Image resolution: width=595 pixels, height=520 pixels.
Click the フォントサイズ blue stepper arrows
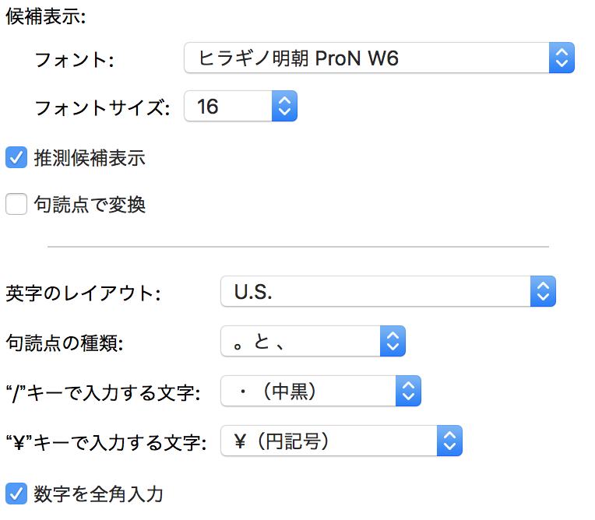(284, 106)
